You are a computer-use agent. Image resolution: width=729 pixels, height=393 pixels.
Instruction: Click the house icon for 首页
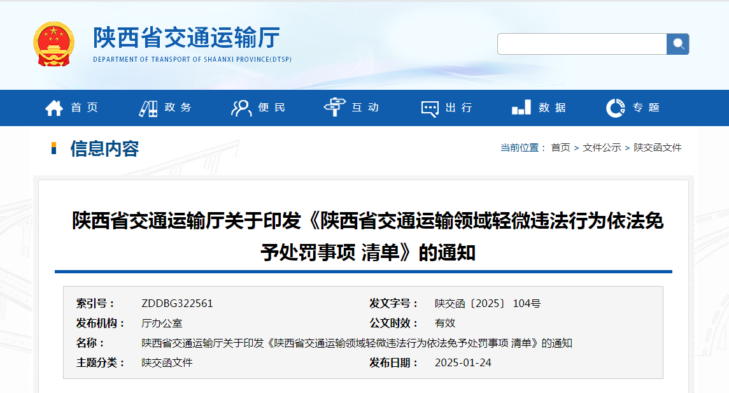(x=54, y=108)
